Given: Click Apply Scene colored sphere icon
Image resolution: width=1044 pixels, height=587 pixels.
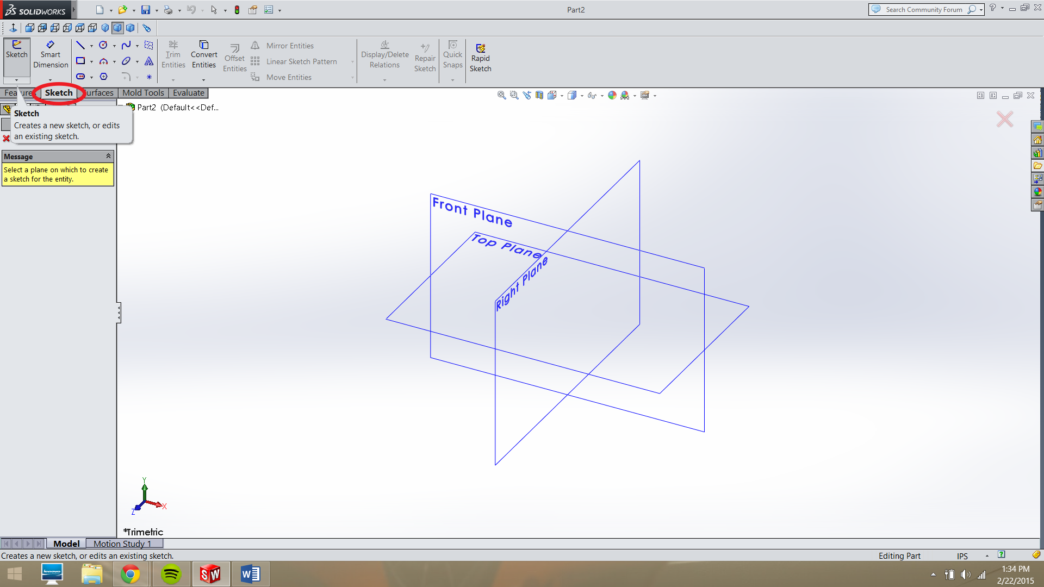Looking at the screenshot, I should (613, 95).
